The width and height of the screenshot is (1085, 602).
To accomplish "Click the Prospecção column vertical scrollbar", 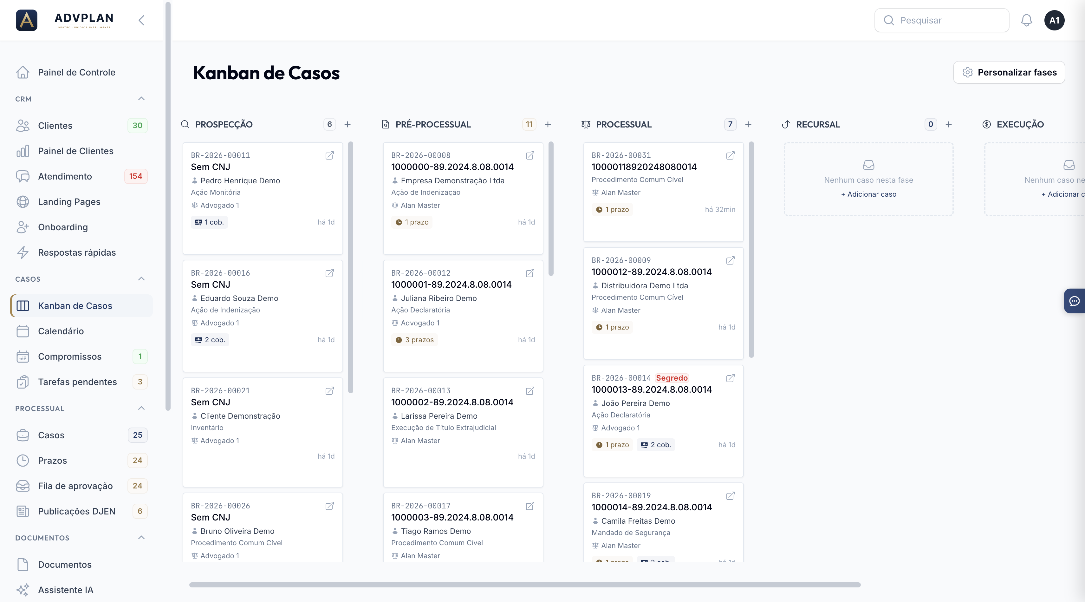I will (x=350, y=267).
